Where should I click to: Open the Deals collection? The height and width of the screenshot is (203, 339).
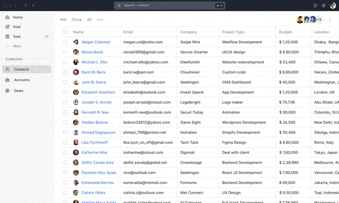point(18,90)
